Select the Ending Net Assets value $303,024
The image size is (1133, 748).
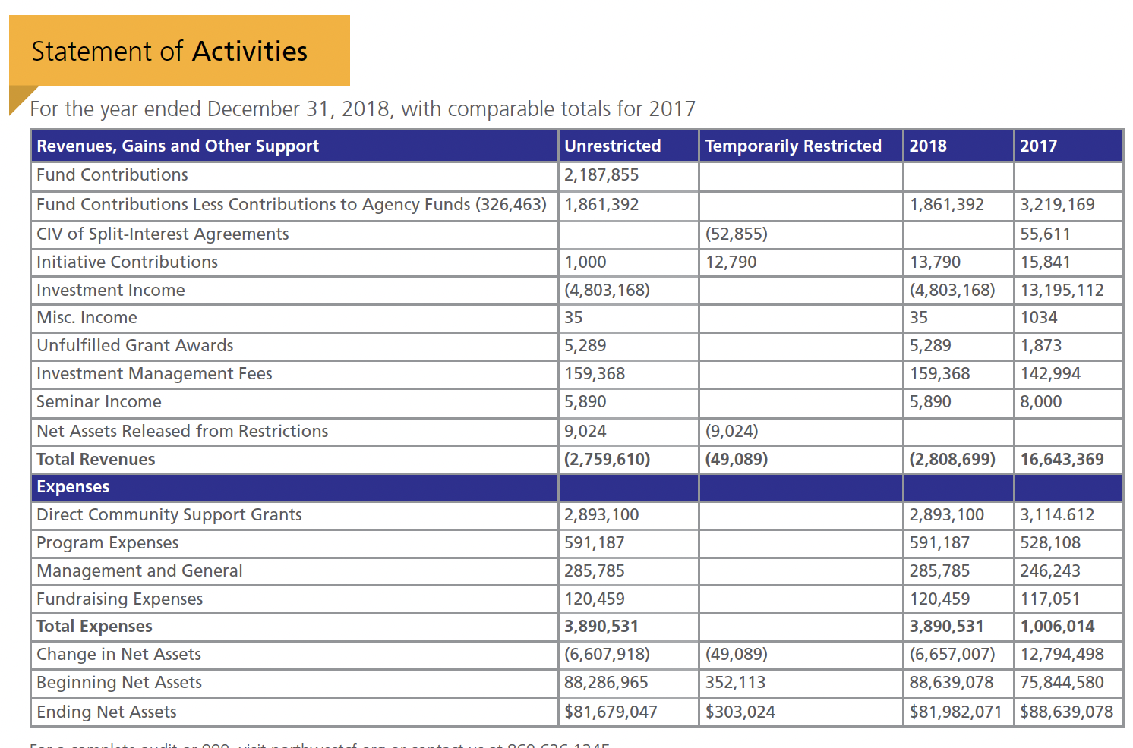tap(740, 712)
